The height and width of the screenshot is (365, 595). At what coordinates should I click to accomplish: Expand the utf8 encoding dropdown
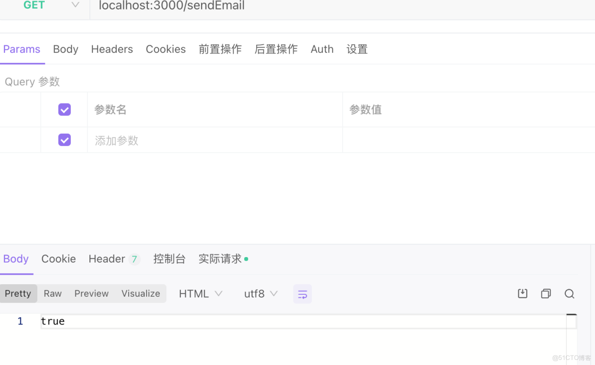tap(274, 293)
